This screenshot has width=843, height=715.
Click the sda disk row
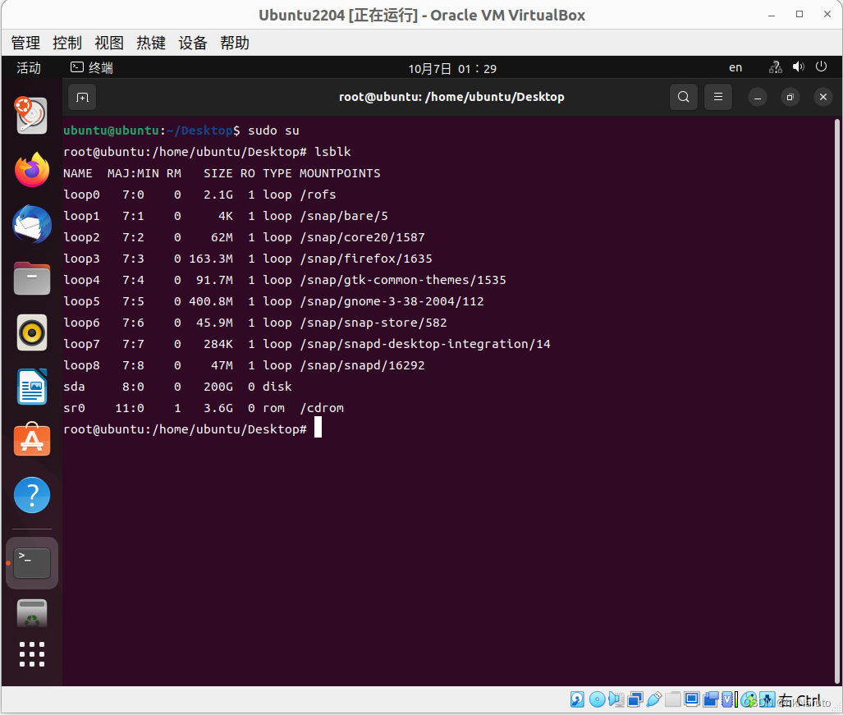178,387
